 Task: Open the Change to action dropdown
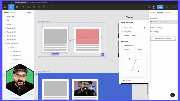click(x=128, y=32)
